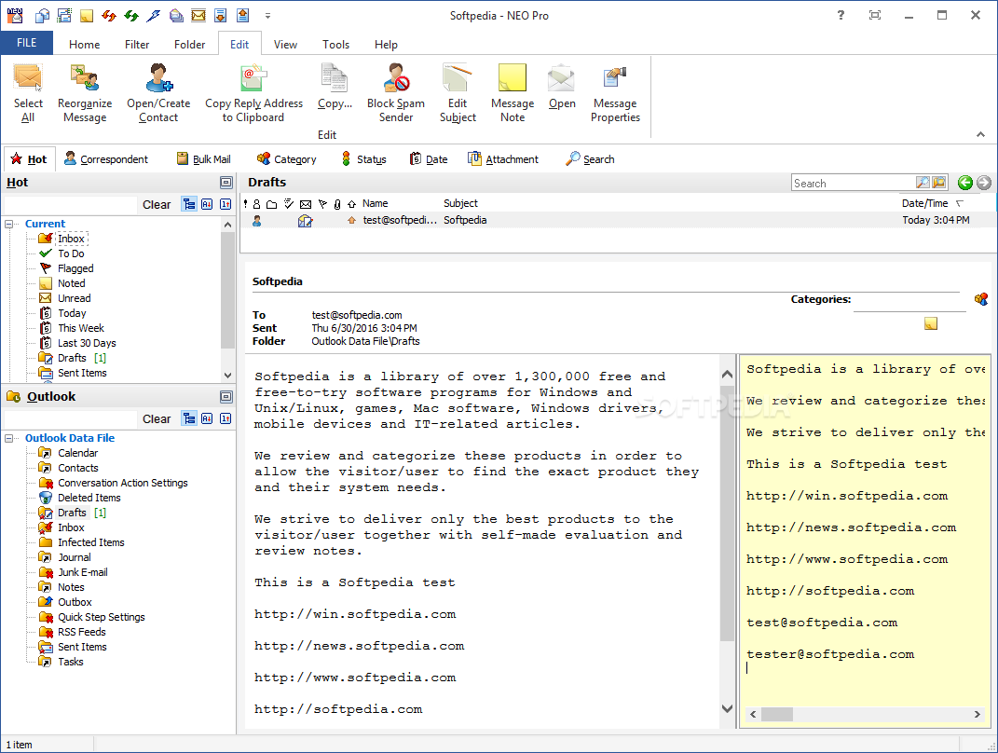The image size is (998, 753).
Task: Open the Correspondent view
Action: [106, 159]
